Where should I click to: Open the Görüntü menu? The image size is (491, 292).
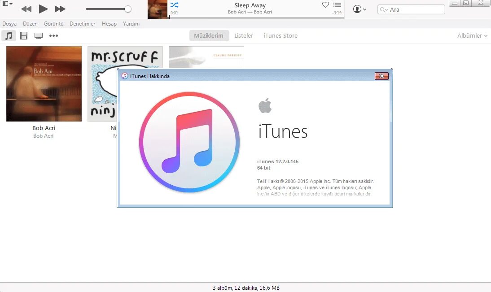[x=53, y=24]
